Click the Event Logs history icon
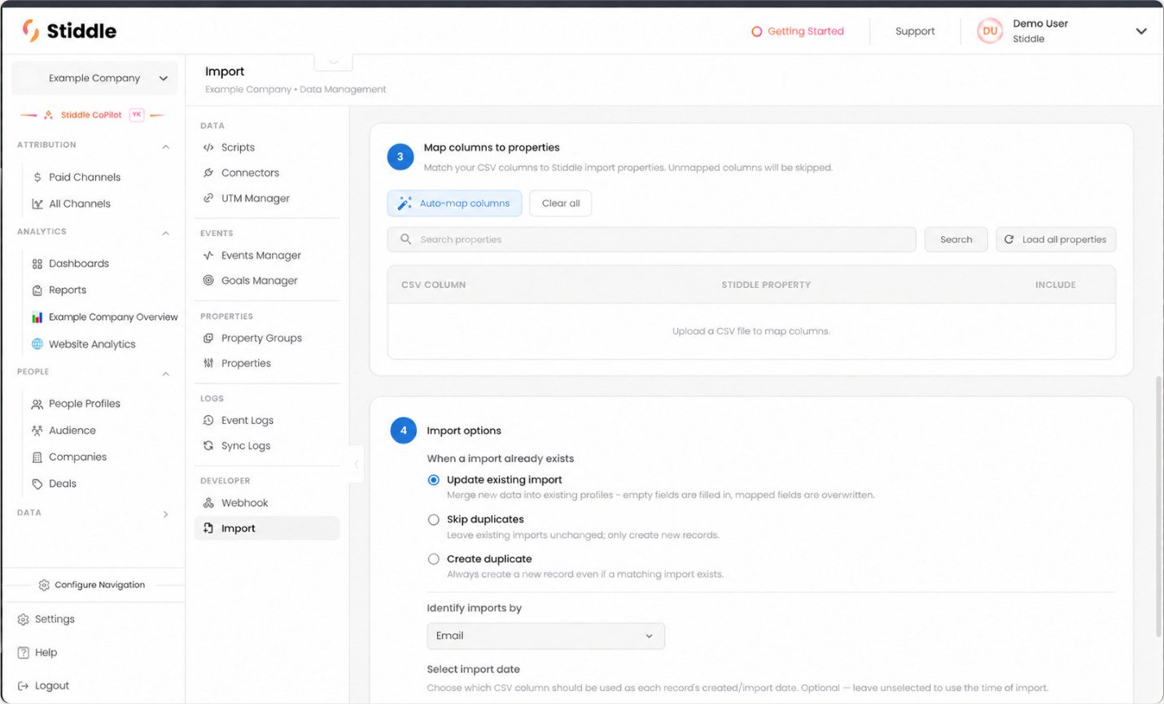 pyautogui.click(x=208, y=420)
